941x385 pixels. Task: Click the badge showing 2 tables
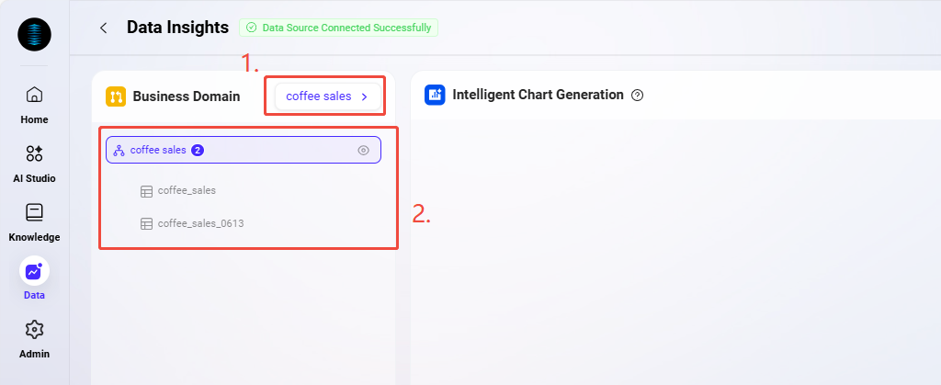point(198,150)
